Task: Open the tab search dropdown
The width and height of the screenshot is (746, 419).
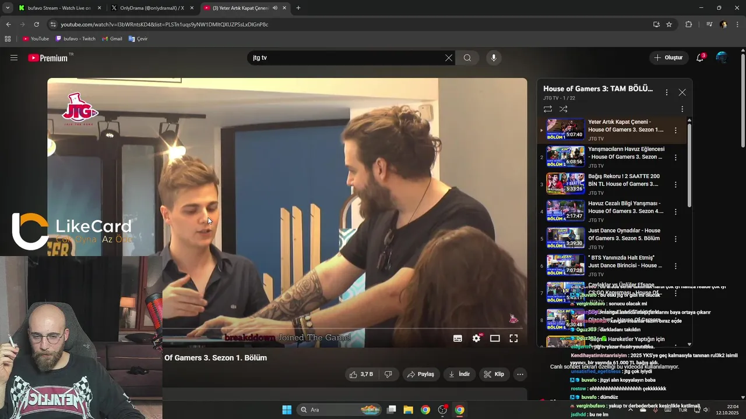Action: pyautogui.click(x=7, y=8)
